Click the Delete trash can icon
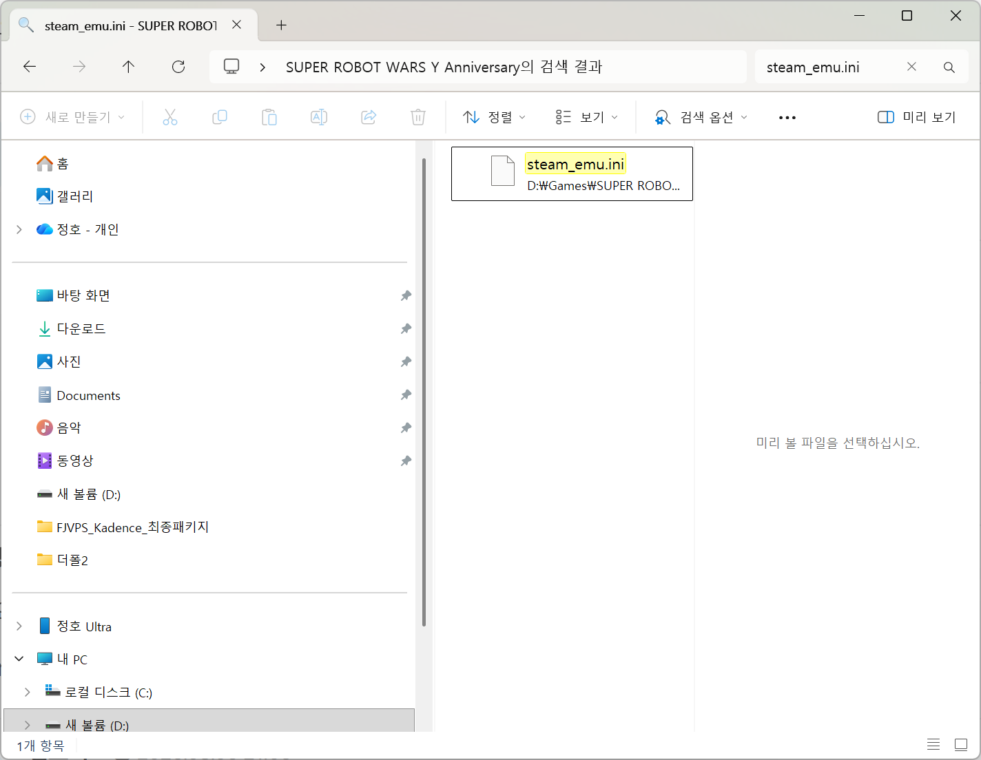The height and width of the screenshot is (760, 981). (x=418, y=117)
